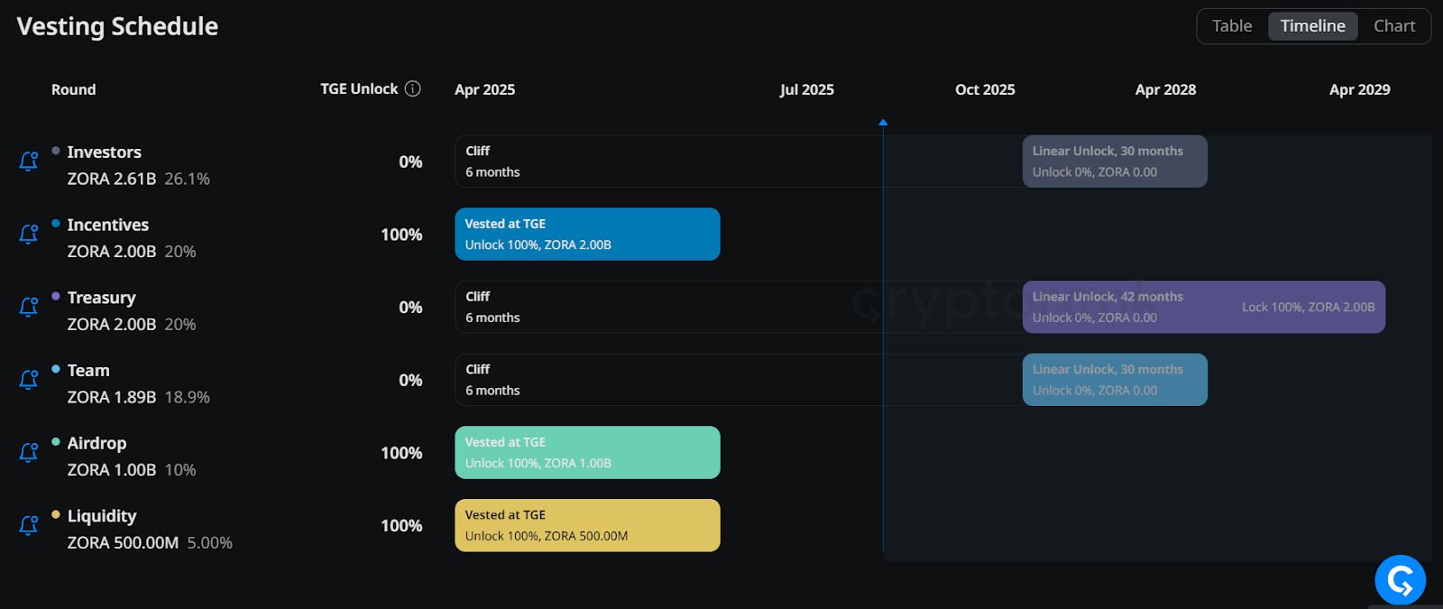Click the Liquidity yellow color dot

click(x=56, y=514)
